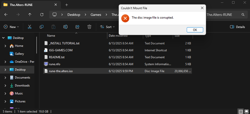Click the IGG-GAMES.COM internet shortcut icon
The height and width of the screenshot is (114, 250).
tap(46, 50)
